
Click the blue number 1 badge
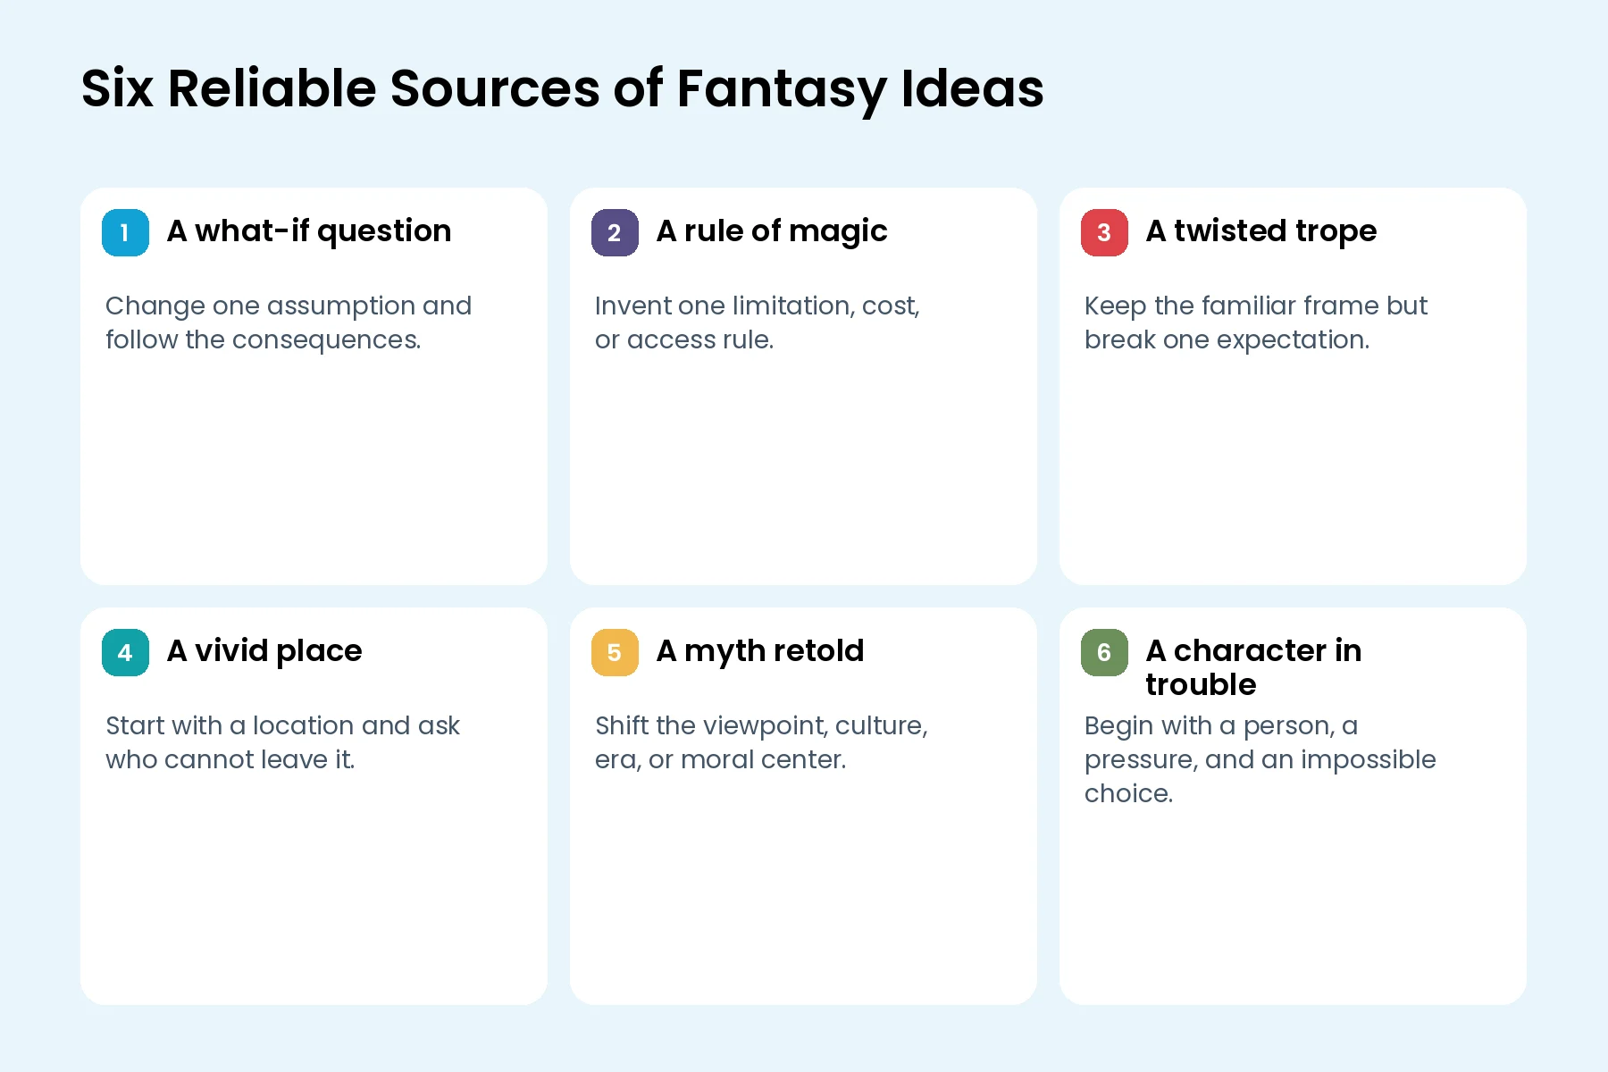[125, 232]
